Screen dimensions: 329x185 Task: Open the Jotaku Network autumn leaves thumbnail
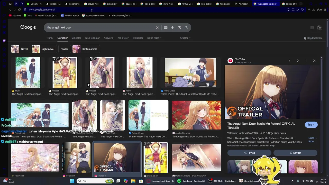(196, 115)
